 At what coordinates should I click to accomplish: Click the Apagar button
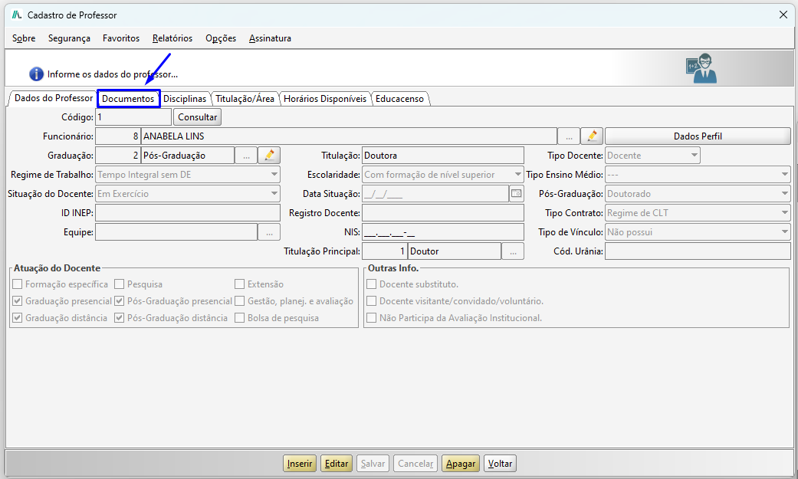(461, 464)
